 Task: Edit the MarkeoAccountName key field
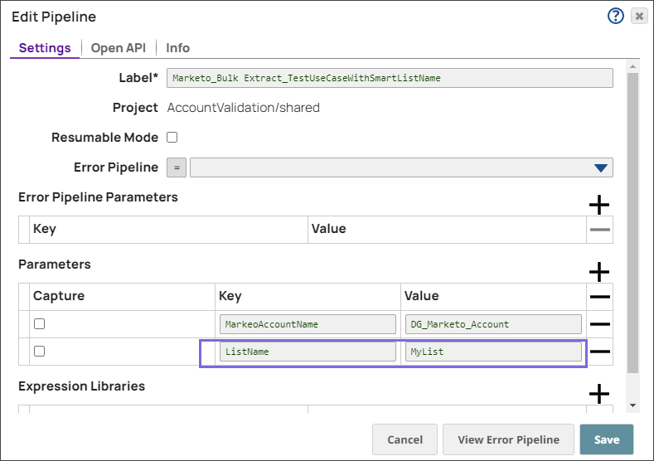click(308, 324)
